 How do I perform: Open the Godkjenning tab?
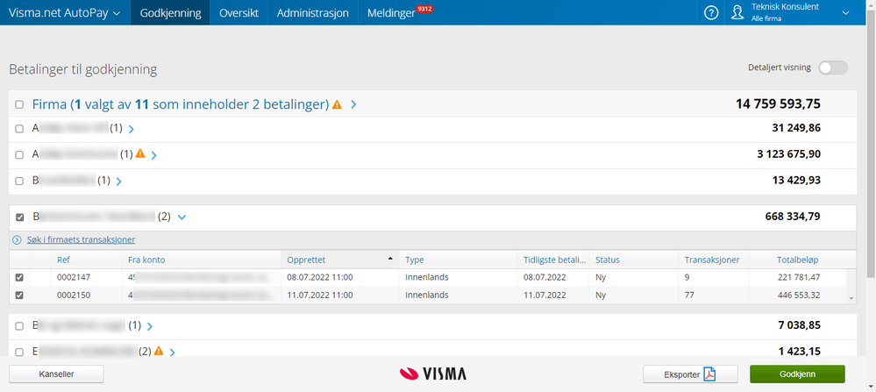coord(170,13)
